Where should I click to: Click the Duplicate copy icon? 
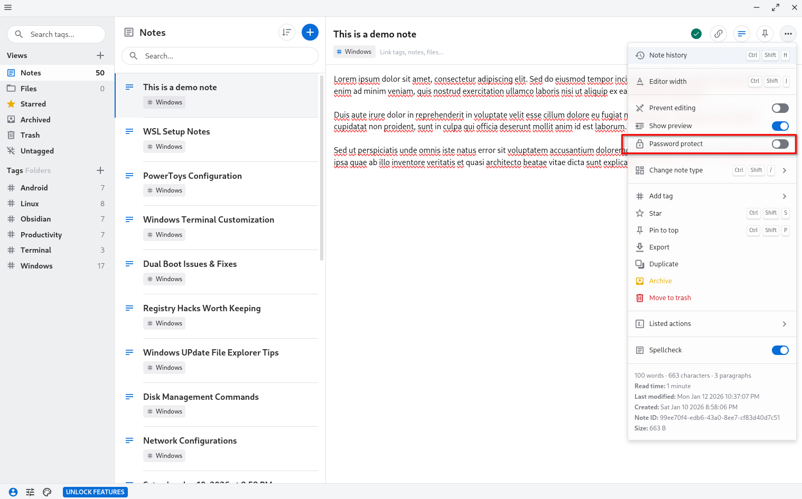point(640,264)
